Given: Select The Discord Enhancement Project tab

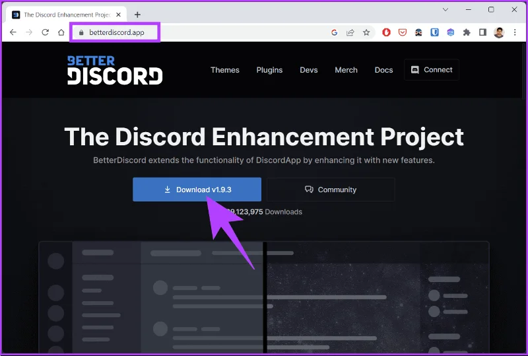Looking at the screenshot, I should pos(66,15).
